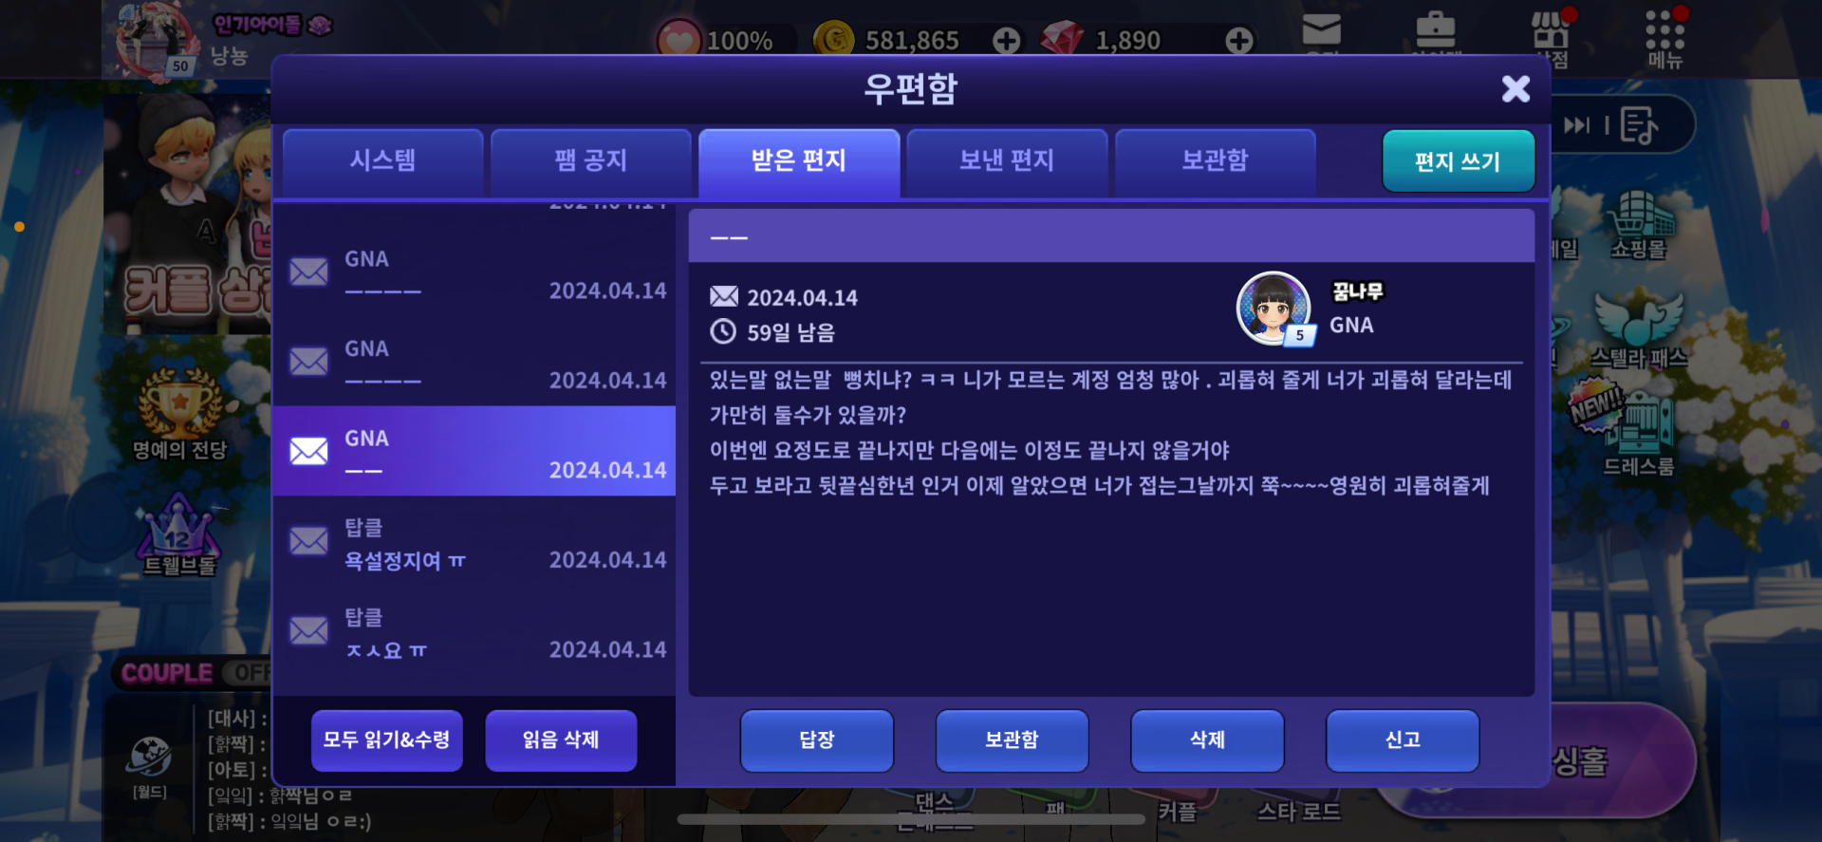
Task: Open the 월드 chat globe icon
Action: point(150,767)
